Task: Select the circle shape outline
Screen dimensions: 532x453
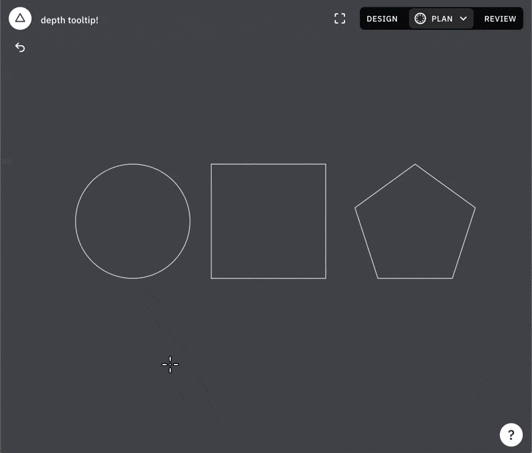Action: 132,221
